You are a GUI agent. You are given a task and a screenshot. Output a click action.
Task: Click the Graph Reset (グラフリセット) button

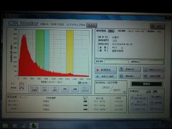(85, 89)
